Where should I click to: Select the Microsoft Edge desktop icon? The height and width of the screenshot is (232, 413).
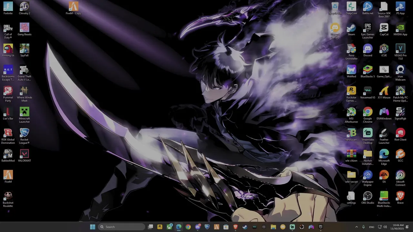click(x=384, y=158)
